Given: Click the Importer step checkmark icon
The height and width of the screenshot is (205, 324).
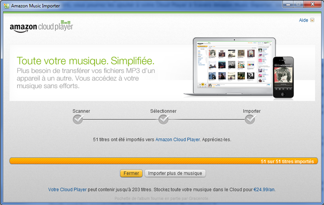Looking at the screenshot, I should pyautogui.click(x=250, y=120).
